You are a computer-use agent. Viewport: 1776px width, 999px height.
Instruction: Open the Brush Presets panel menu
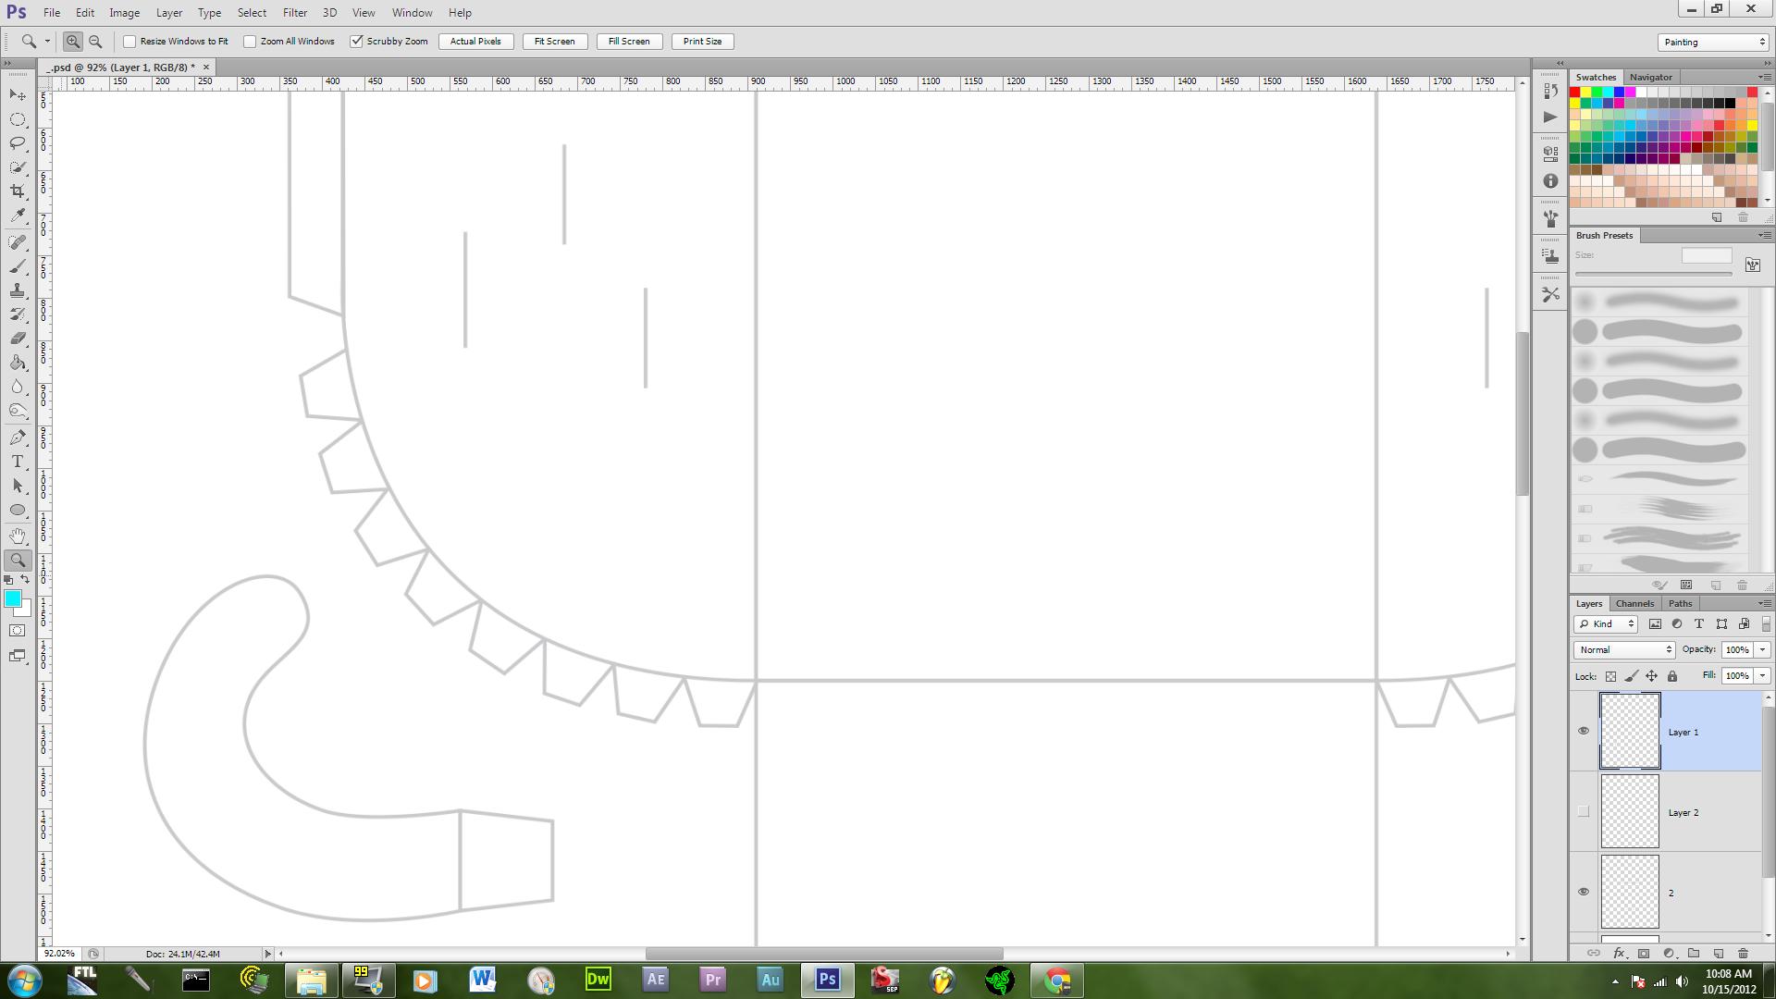click(x=1764, y=235)
